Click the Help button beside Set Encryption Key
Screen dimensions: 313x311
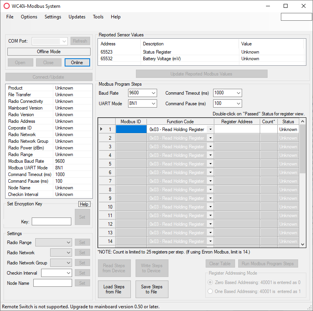point(84,204)
